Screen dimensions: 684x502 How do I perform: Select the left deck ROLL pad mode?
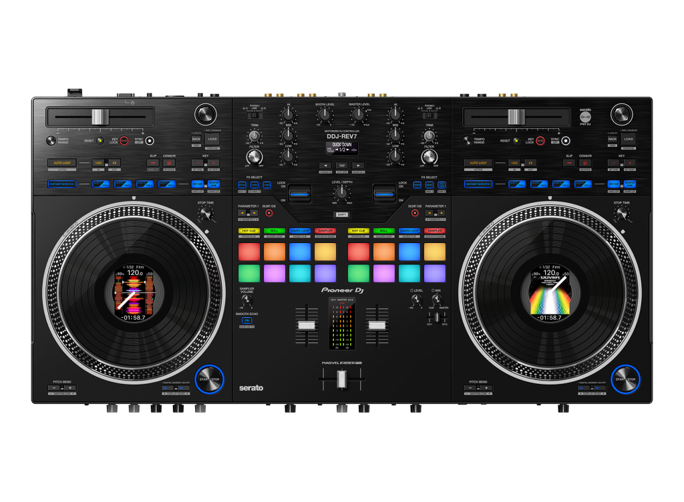[x=275, y=231]
